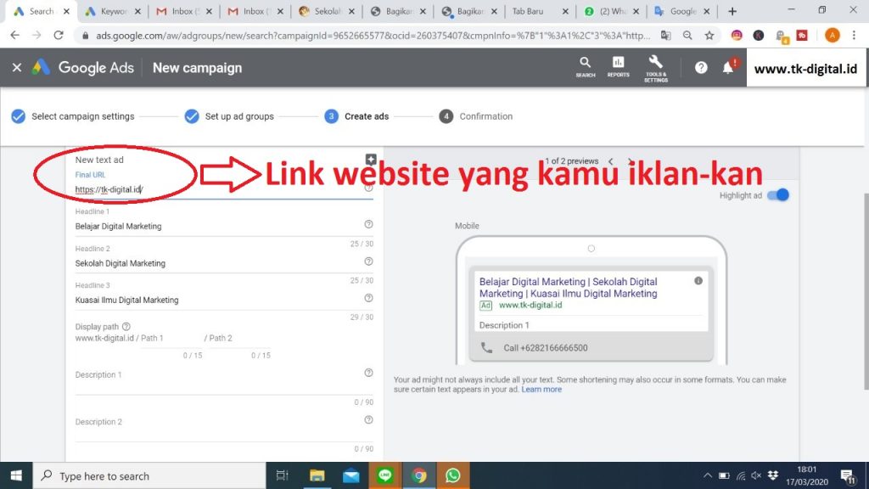
Task: Open the Google Ads Search tool
Action: pyautogui.click(x=585, y=66)
